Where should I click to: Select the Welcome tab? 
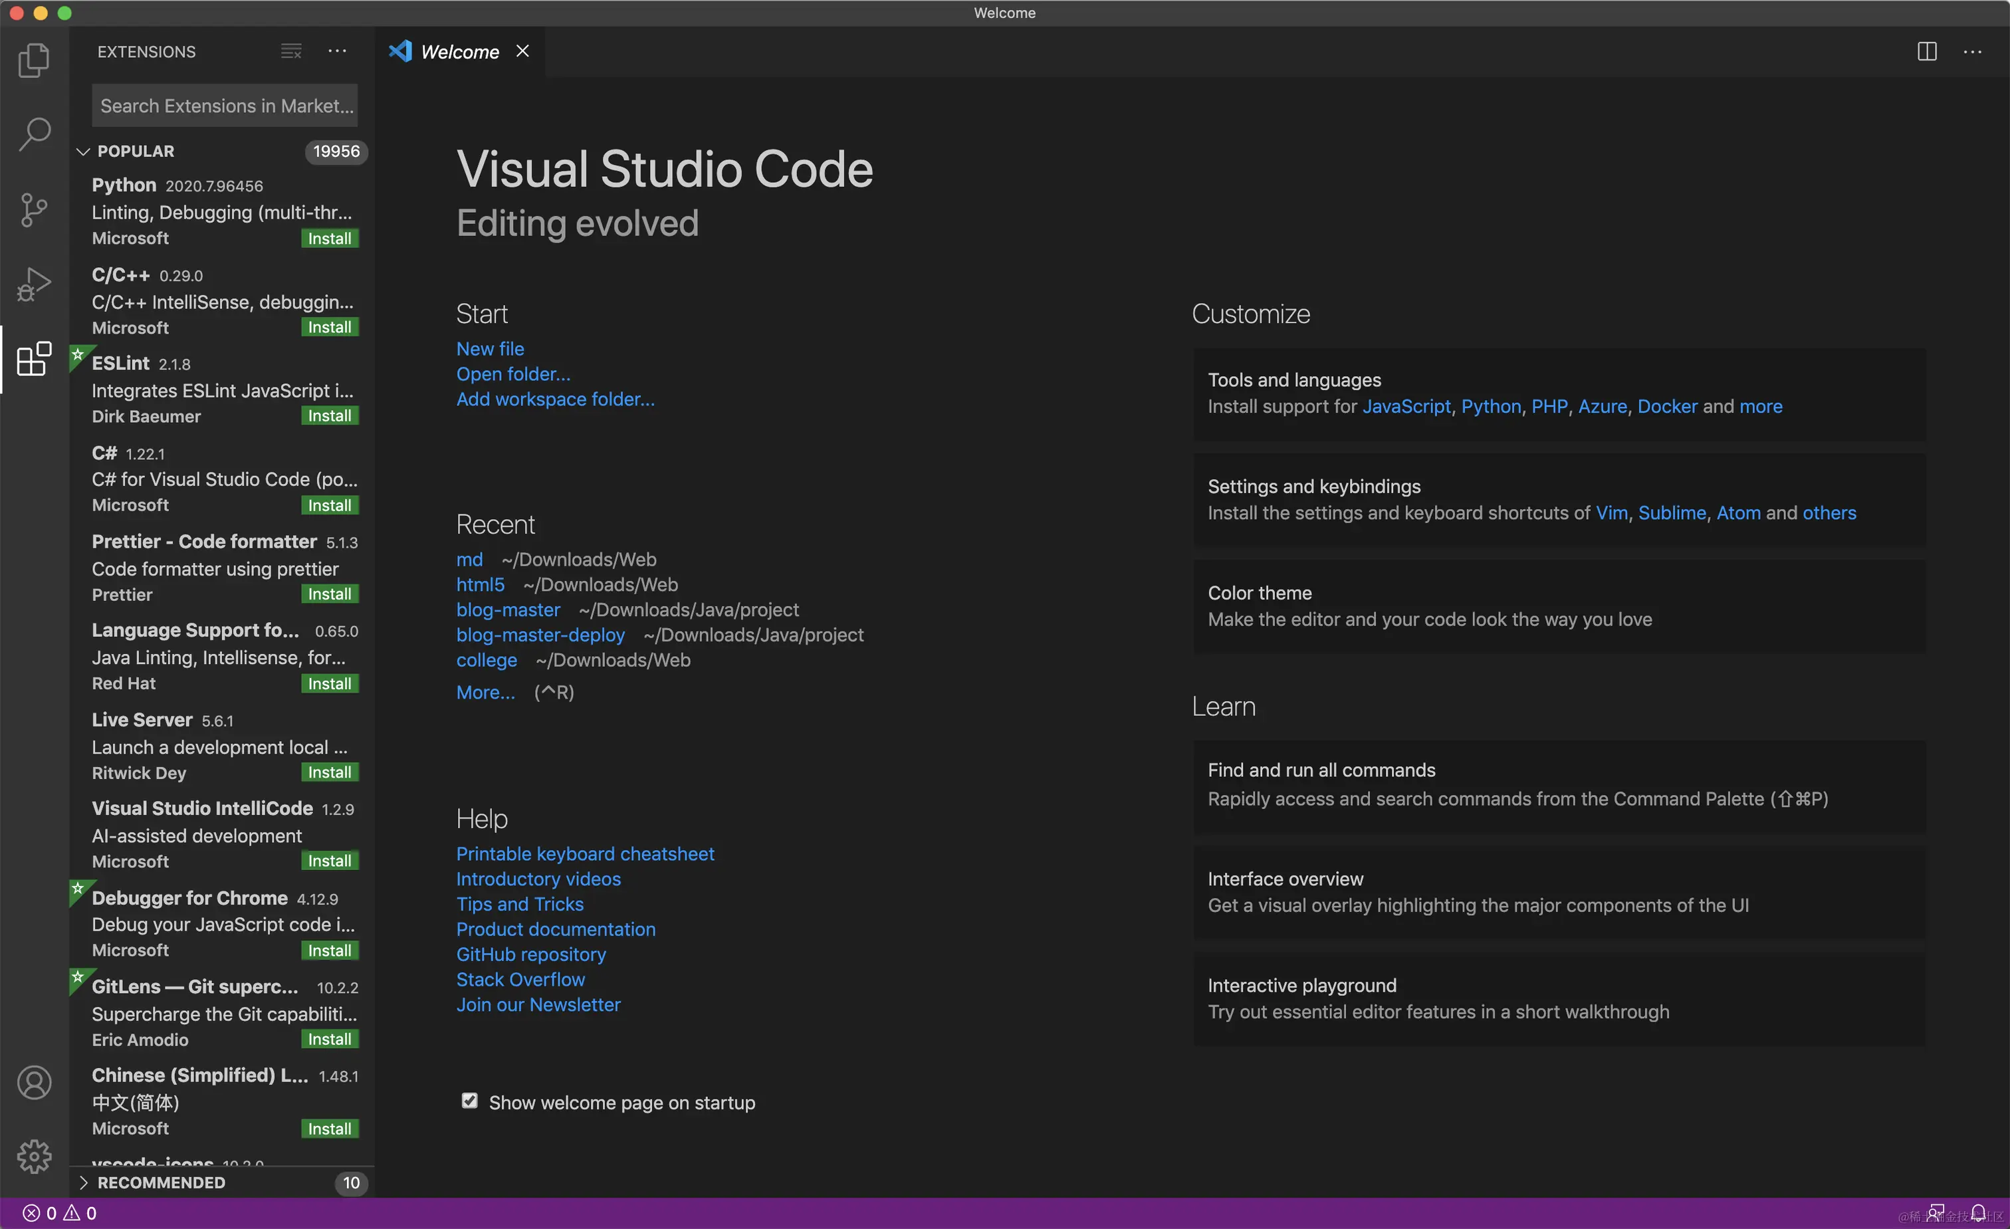[x=460, y=51]
